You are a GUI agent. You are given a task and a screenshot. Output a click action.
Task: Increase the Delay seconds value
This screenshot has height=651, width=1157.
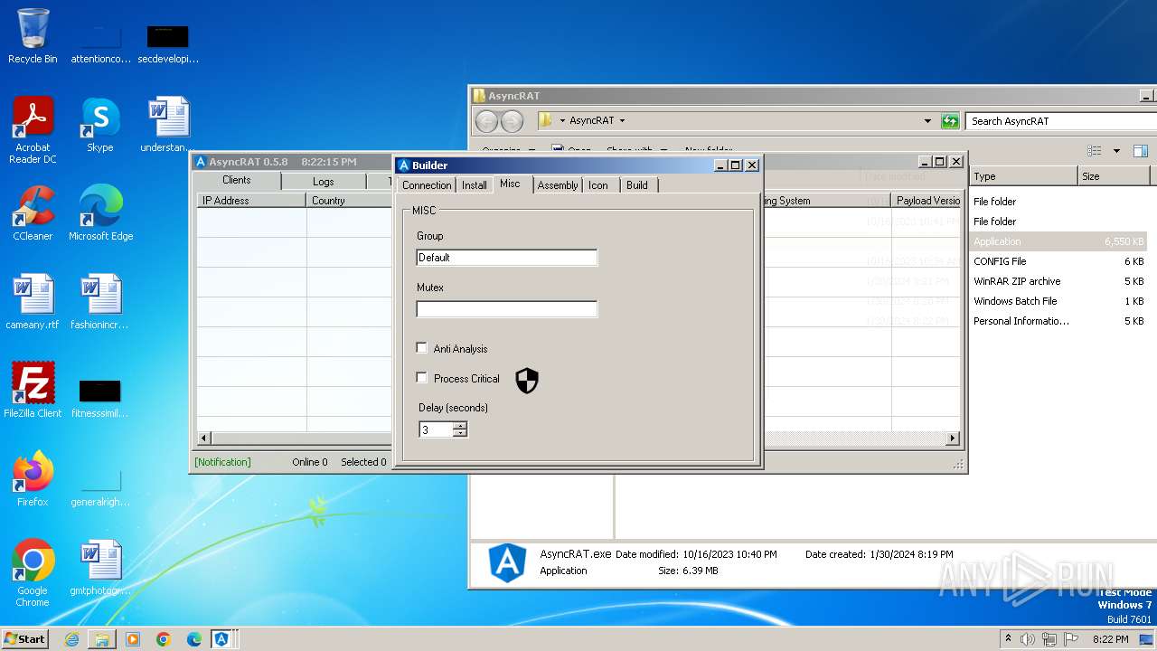(460, 426)
